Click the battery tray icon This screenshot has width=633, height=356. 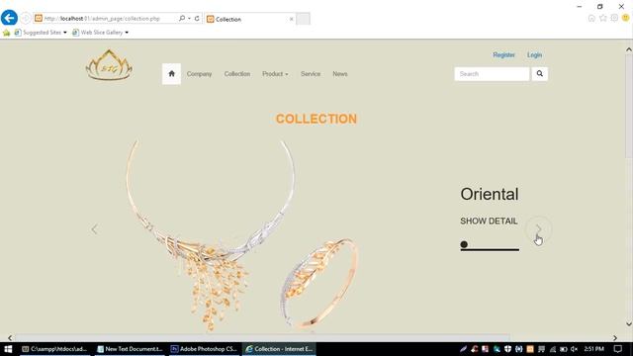(x=564, y=349)
